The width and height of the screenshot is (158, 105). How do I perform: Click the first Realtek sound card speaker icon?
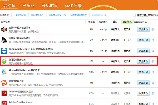[5, 29]
